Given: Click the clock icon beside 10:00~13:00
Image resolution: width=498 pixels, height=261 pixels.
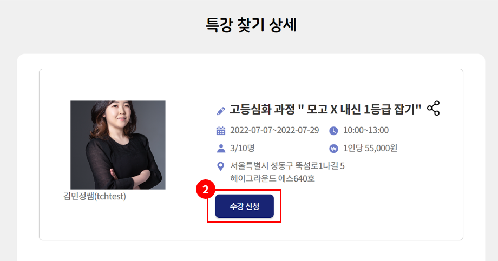Looking at the screenshot, I should (333, 131).
